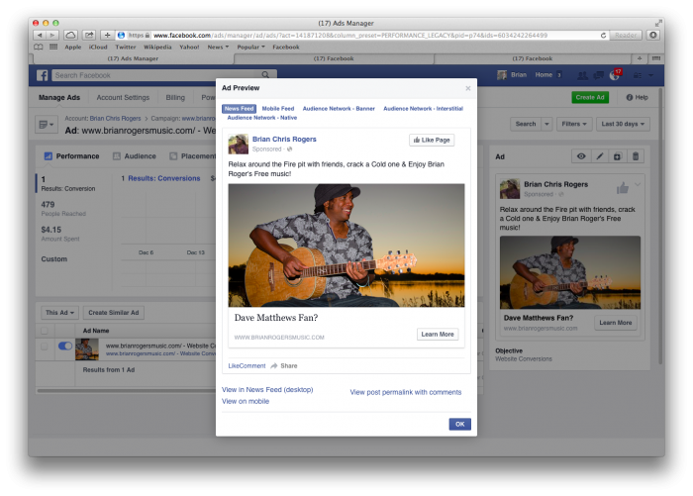Expand the News bookmarks folder
Image resolution: width=693 pixels, height=496 pixels.
218,47
